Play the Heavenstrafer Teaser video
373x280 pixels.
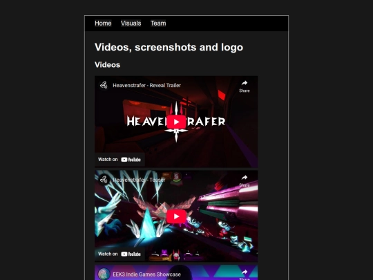coord(176,216)
